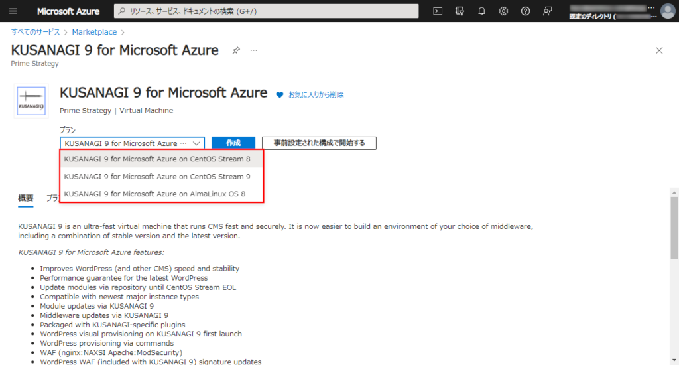Click 'WordPress provisioning via commands' bullet

click(x=107, y=343)
